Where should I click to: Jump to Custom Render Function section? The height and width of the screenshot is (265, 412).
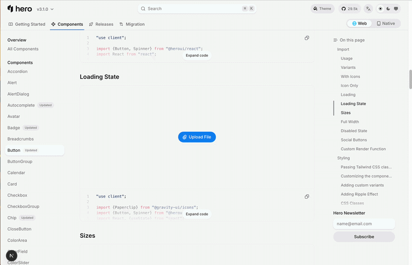coord(363,149)
